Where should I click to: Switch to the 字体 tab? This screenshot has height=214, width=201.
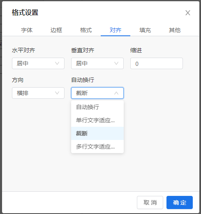pyautogui.click(x=27, y=30)
